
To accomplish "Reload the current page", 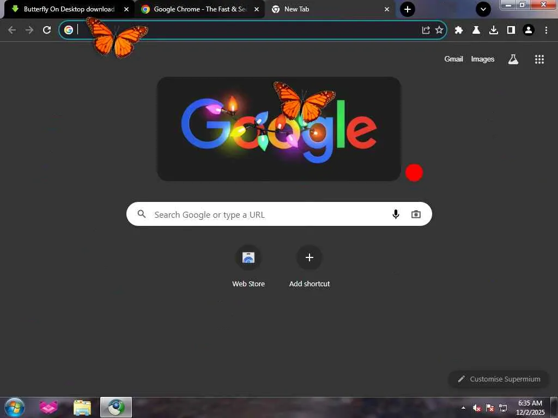I will coord(47,30).
